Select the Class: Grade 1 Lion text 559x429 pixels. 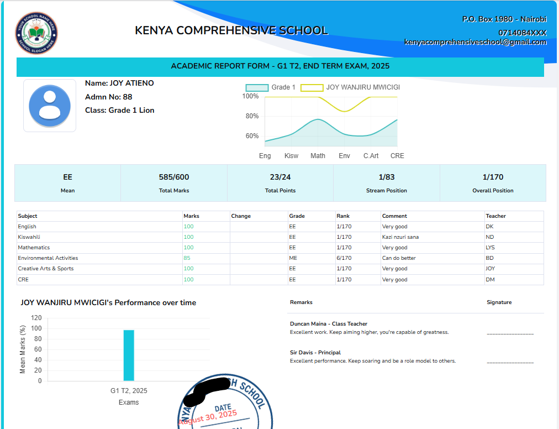point(119,110)
